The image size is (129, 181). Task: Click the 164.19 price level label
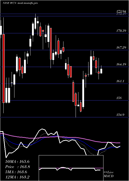pos(121,64)
